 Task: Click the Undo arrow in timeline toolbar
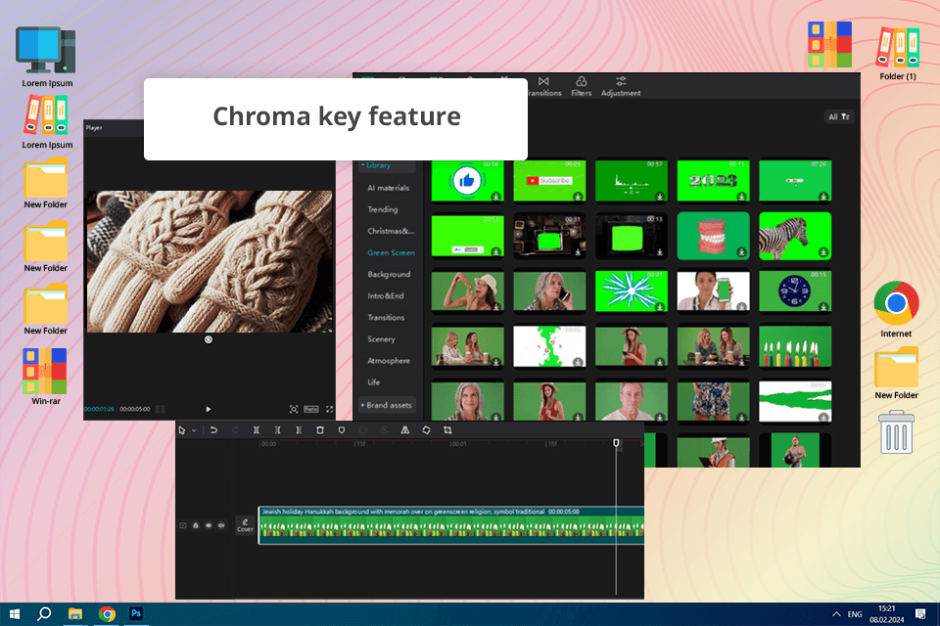click(213, 430)
